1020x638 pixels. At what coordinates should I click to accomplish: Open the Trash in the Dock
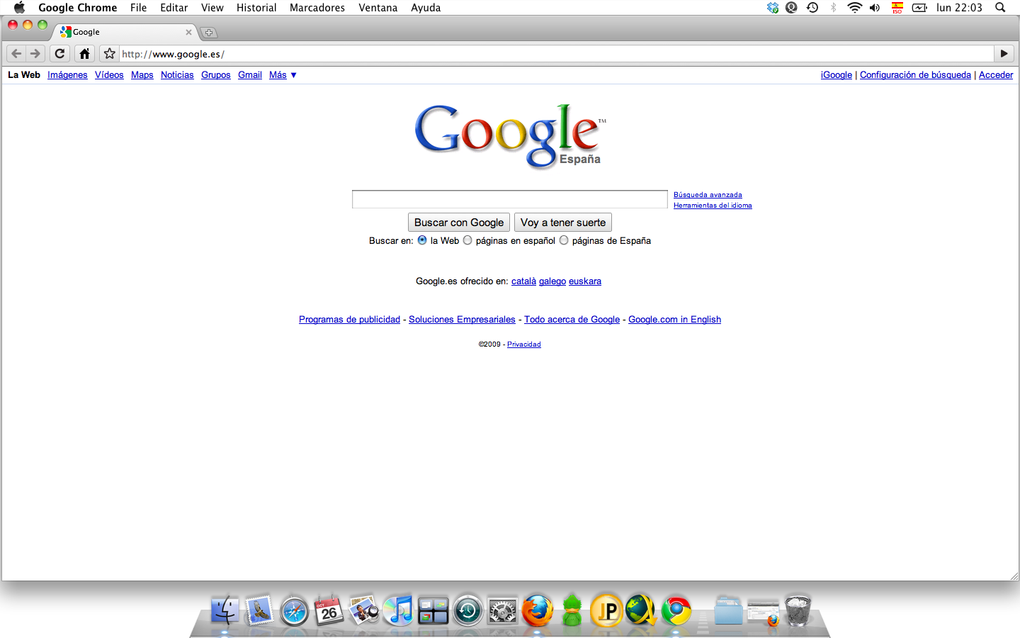click(798, 610)
